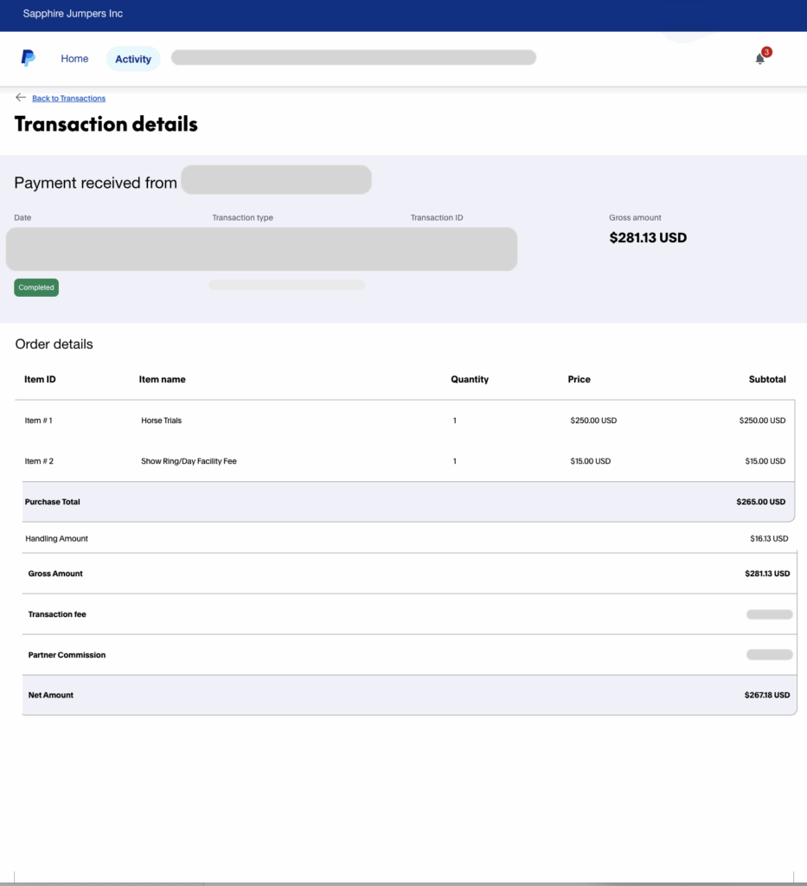Image resolution: width=807 pixels, height=886 pixels.
Task: Click the Transaction fee row label
Action: (x=57, y=614)
